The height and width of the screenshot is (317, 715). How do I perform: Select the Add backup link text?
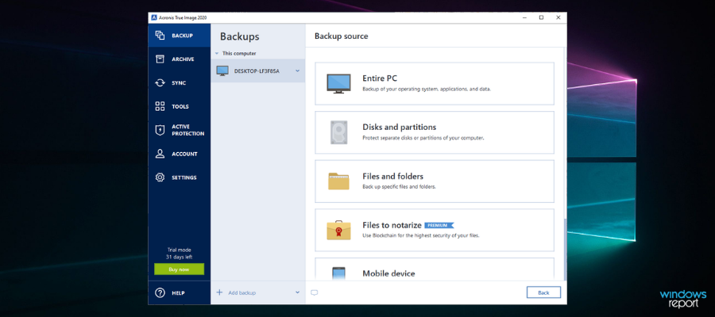pos(242,293)
